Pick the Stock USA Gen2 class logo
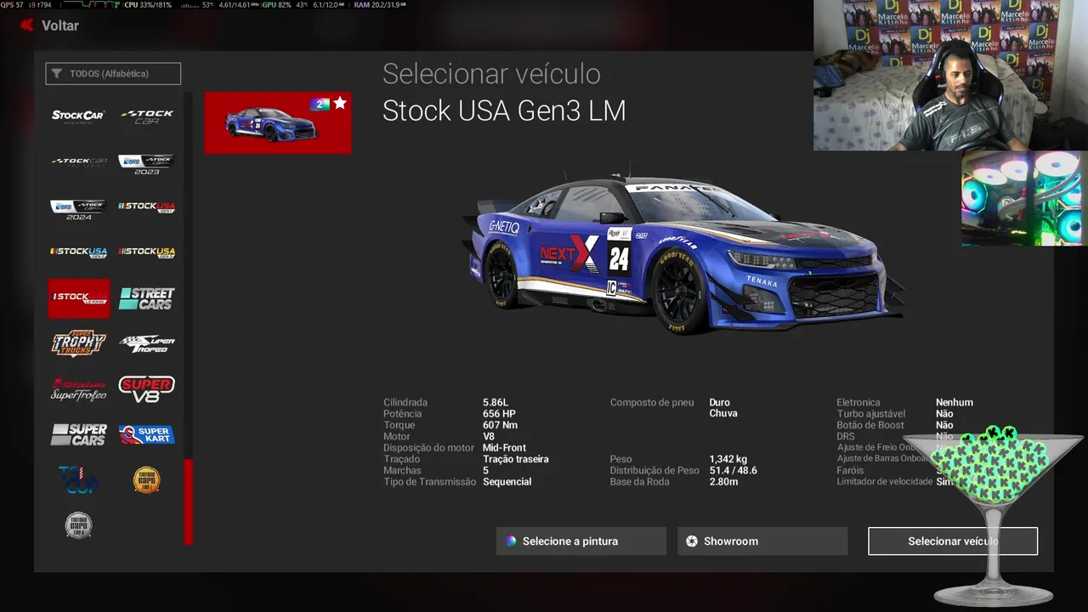Viewport: 1088px width, 612px height. coord(78,252)
